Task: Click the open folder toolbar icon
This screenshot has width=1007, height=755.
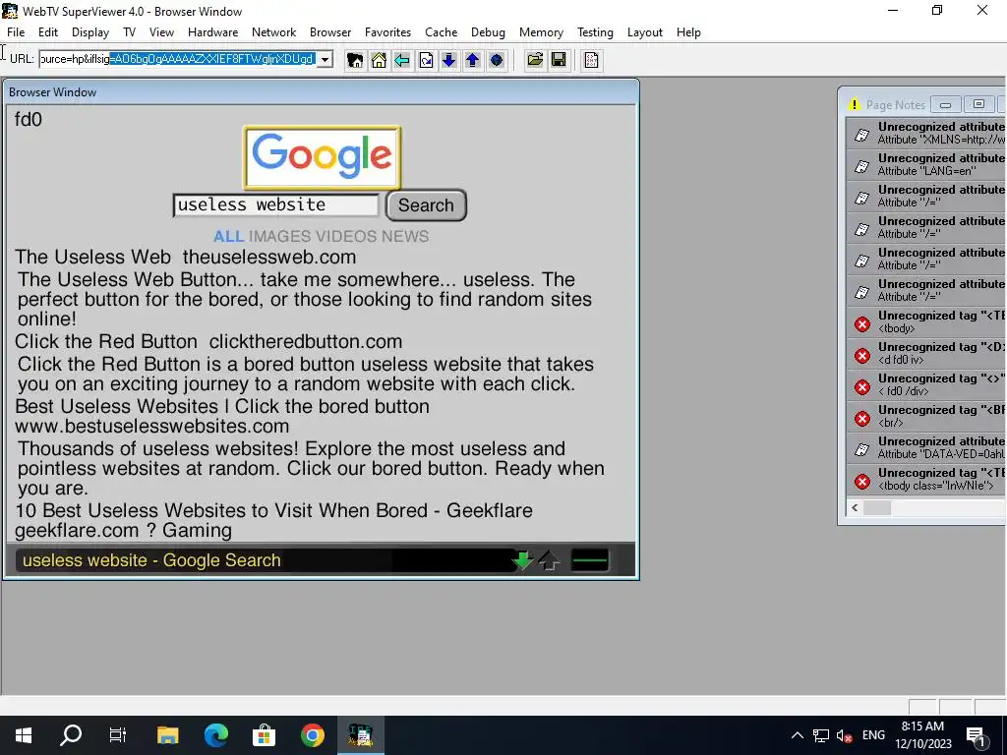Action: [x=534, y=60]
